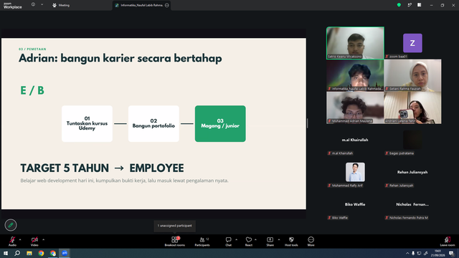Click the 'TARGET 5 TAHUN → EMPLOYEE' heading
The height and width of the screenshot is (258, 459).
click(102, 168)
